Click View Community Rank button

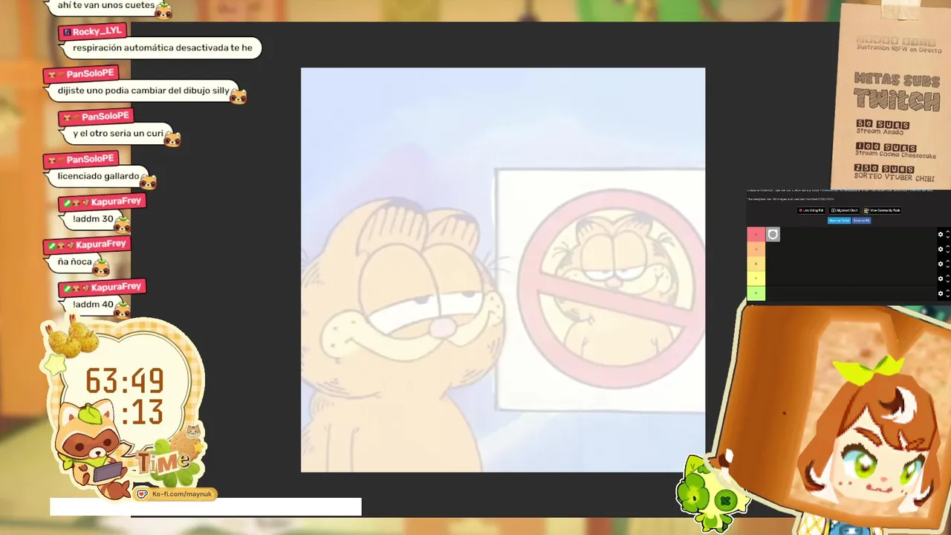click(x=882, y=210)
